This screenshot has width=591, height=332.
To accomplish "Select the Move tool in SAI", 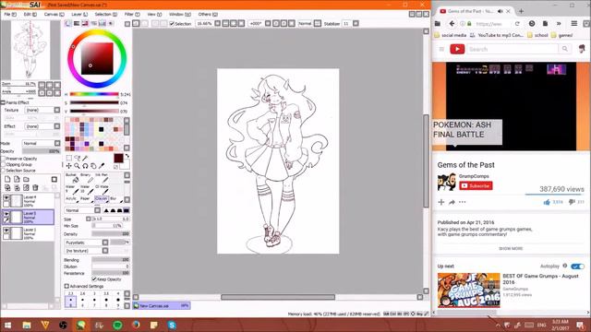I will [x=68, y=166].
